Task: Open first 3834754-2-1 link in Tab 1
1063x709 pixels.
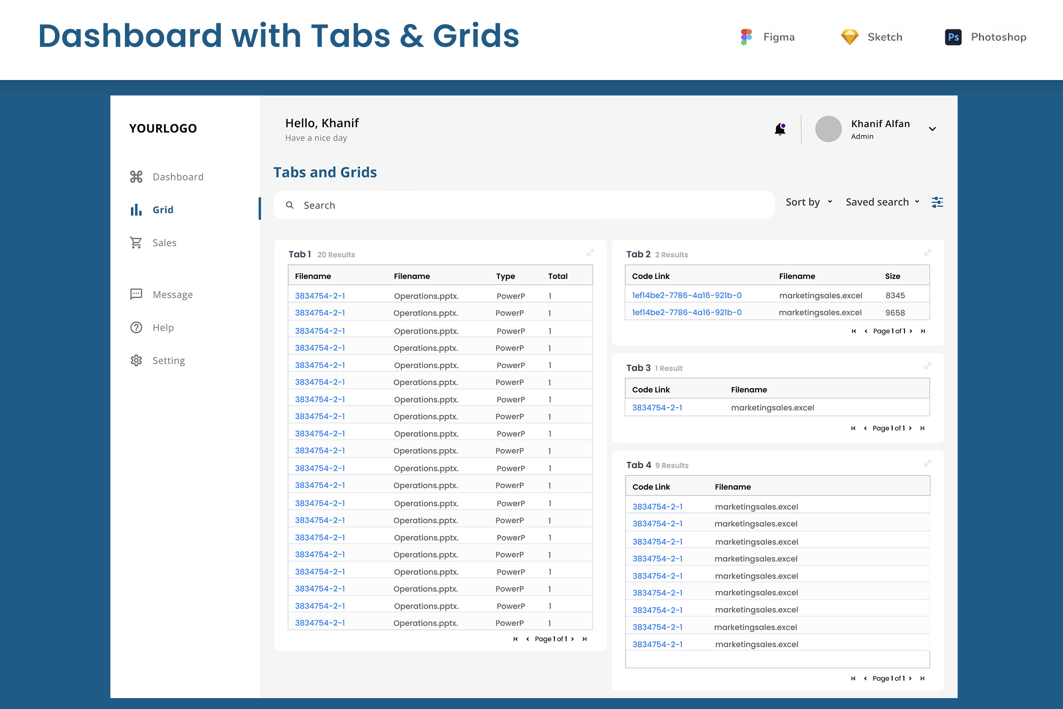Action: 320,296
